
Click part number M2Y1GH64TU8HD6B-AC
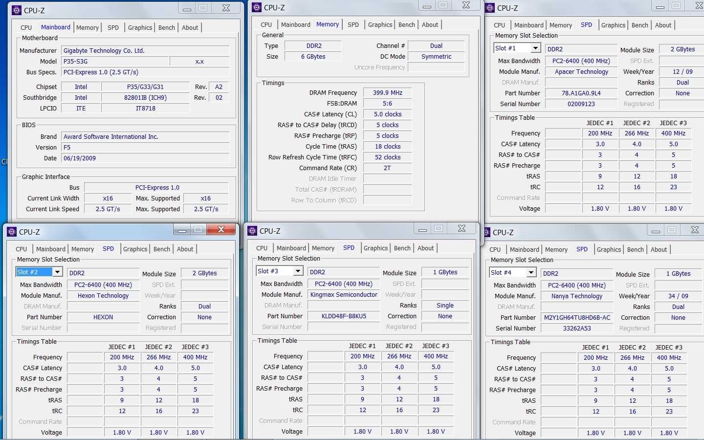coord(577,317)
